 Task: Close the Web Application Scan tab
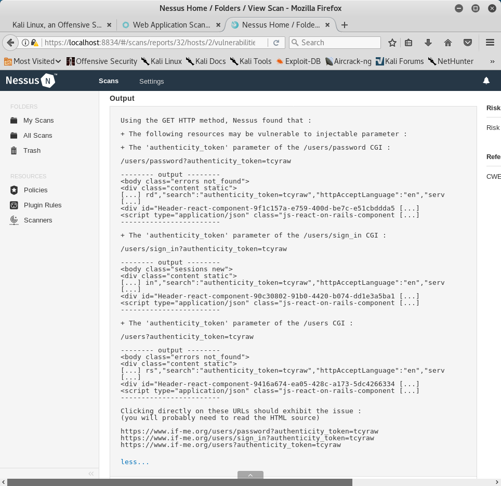218,25
